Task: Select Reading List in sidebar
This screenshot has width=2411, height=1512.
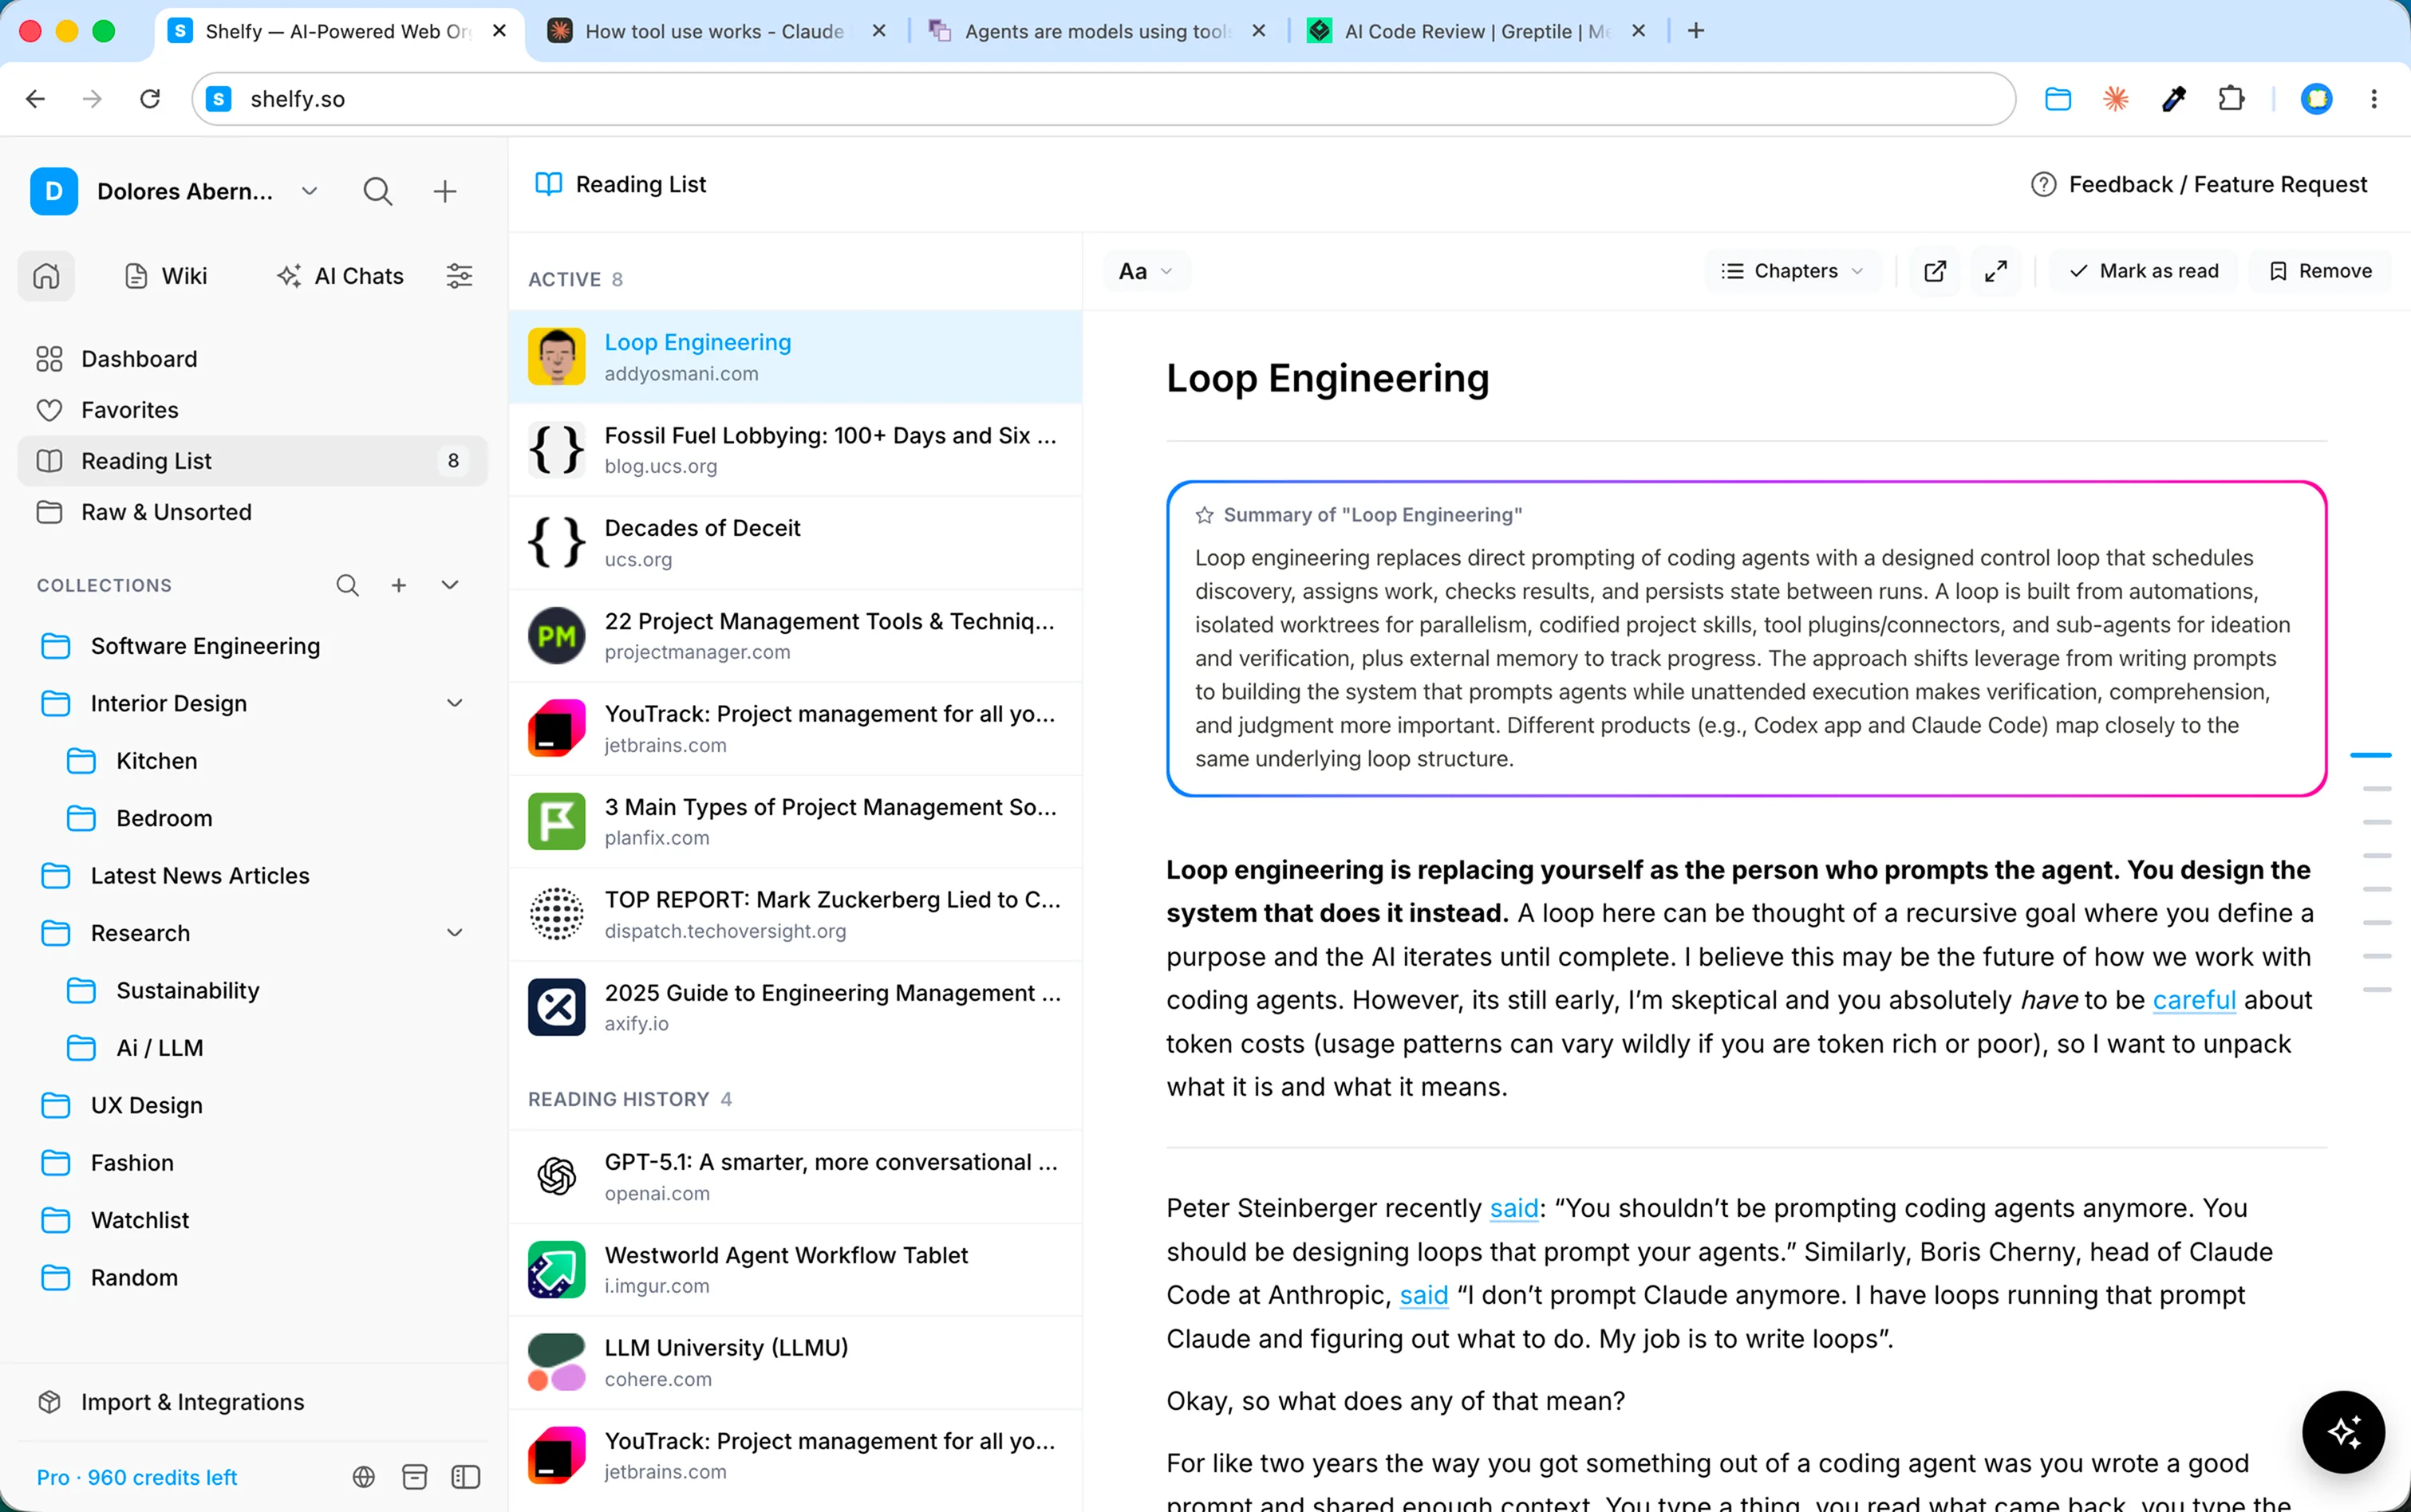Action: 252,461
